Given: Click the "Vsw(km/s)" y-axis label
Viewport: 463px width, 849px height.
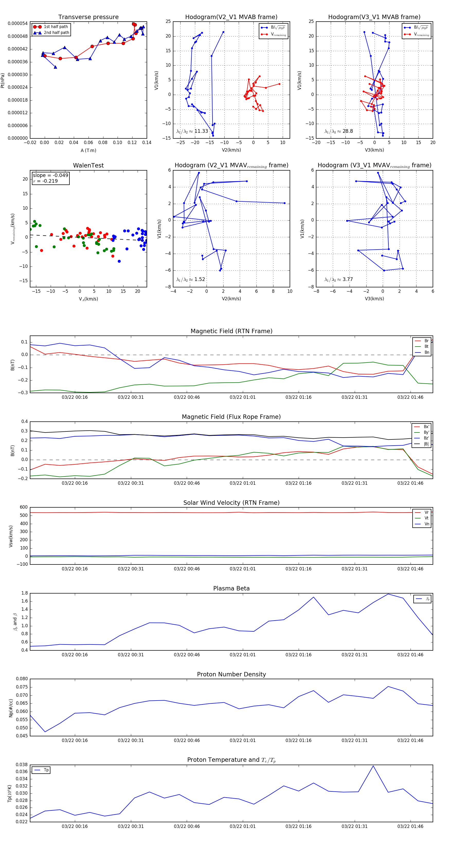Looking at the screenshot, I should (x=11, y=536).
